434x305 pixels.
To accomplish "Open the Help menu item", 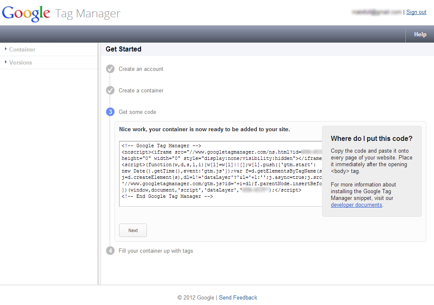I will 420,34.
